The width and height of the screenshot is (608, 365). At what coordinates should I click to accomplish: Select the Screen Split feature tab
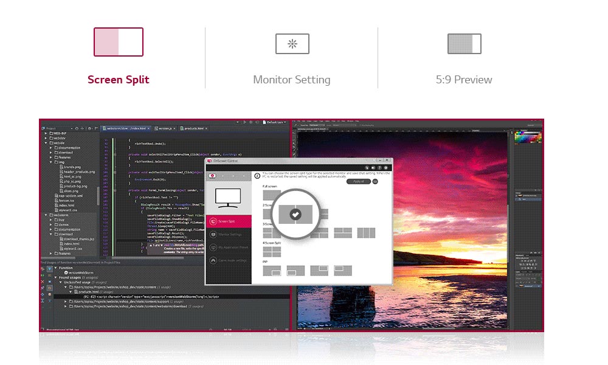pos(119,57)
